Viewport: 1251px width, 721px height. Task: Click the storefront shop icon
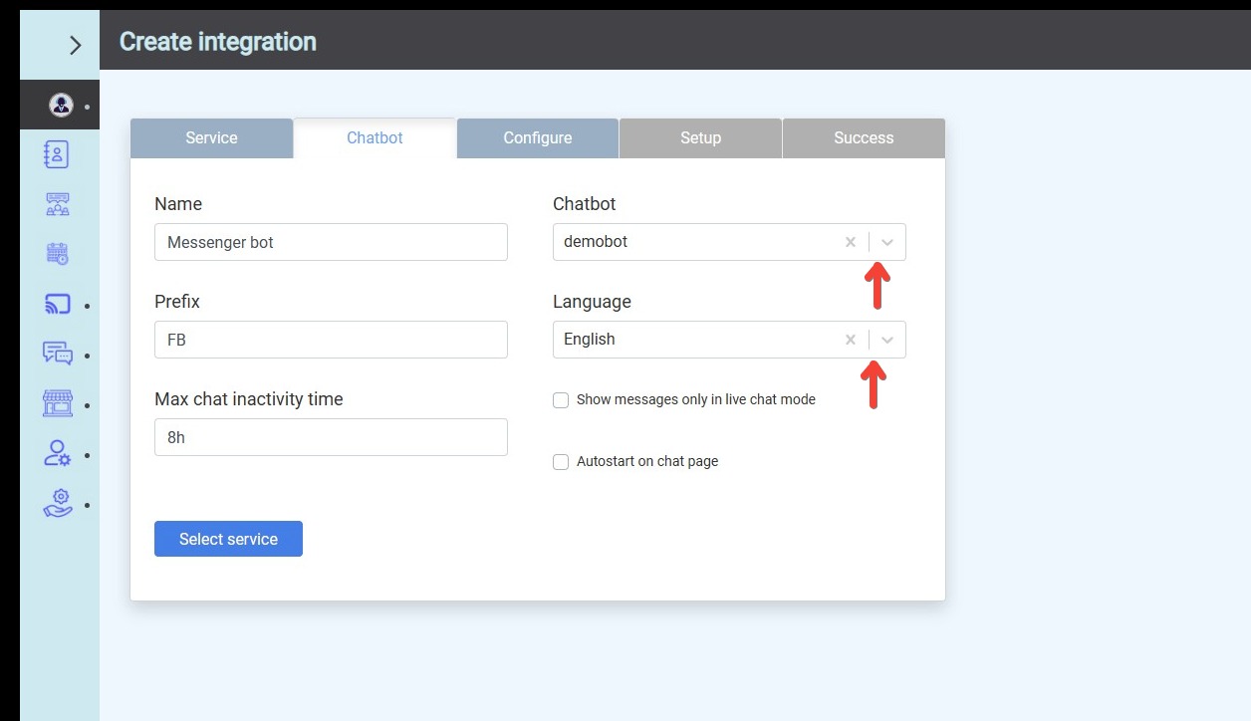pos(58,403)
